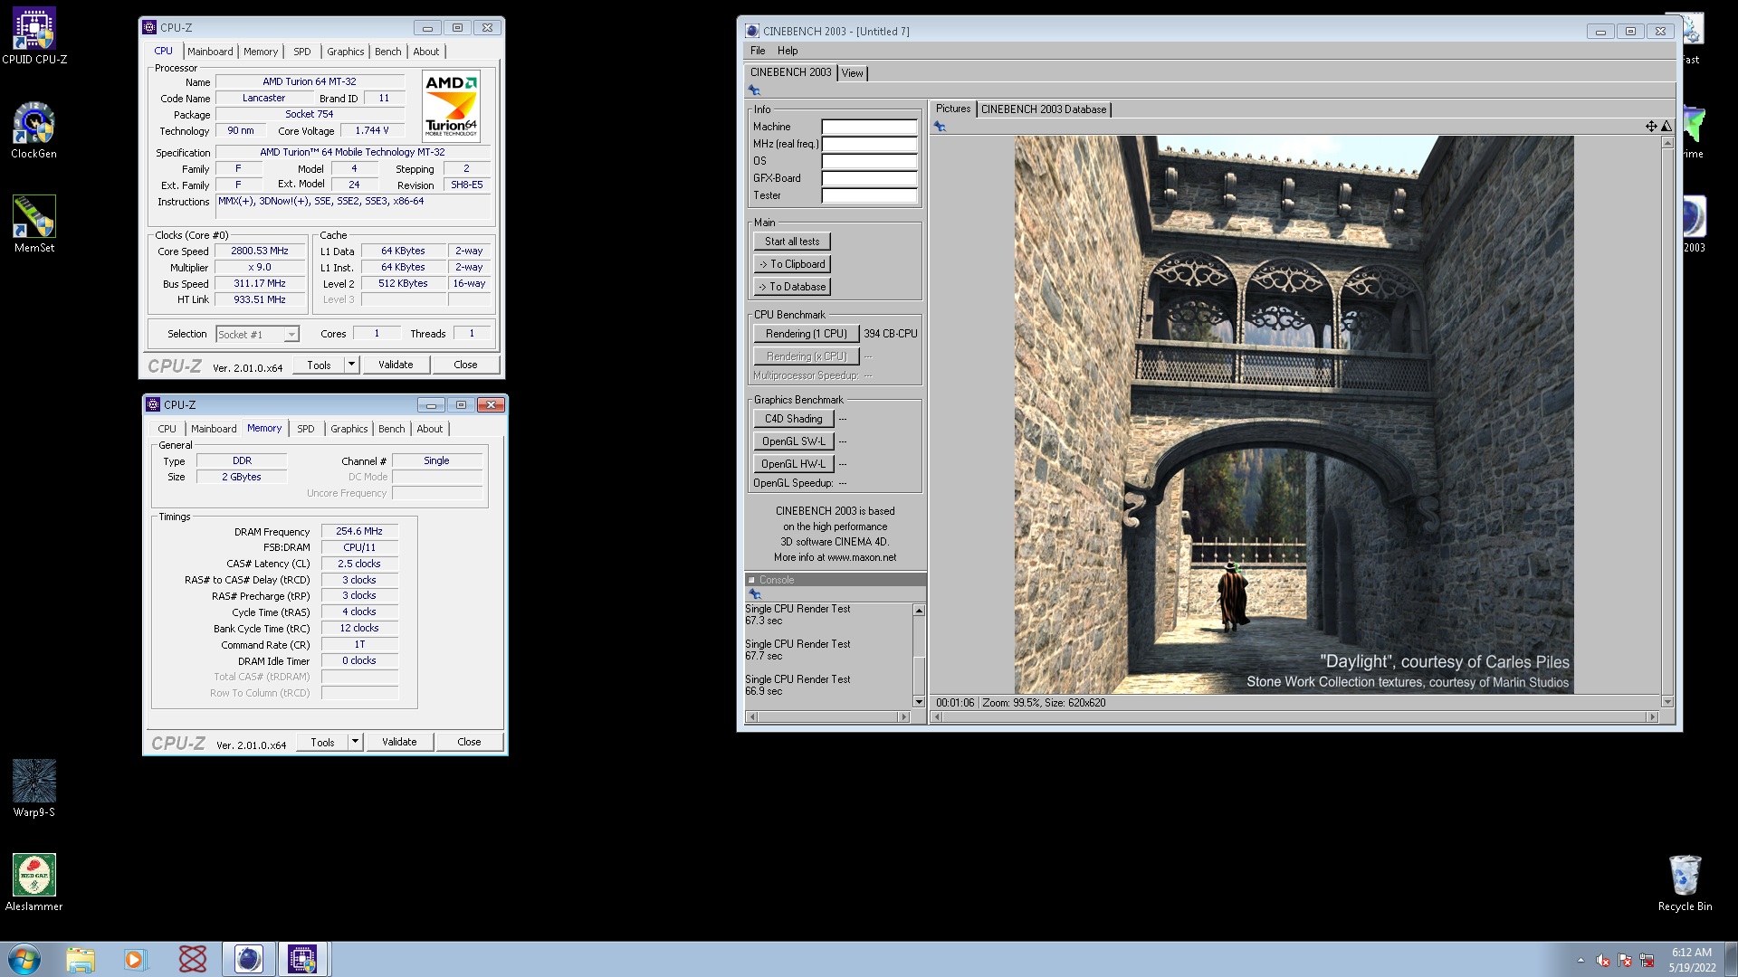1738x977 pixels.
Task: Open the Recycle Bin
Action: (x=1685, y=883)
